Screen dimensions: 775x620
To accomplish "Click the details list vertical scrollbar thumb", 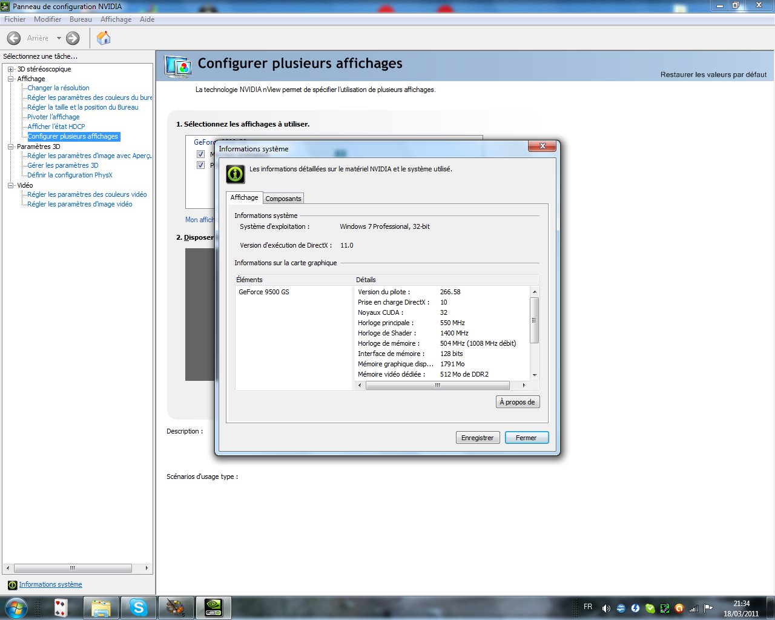I will (534, 320).
